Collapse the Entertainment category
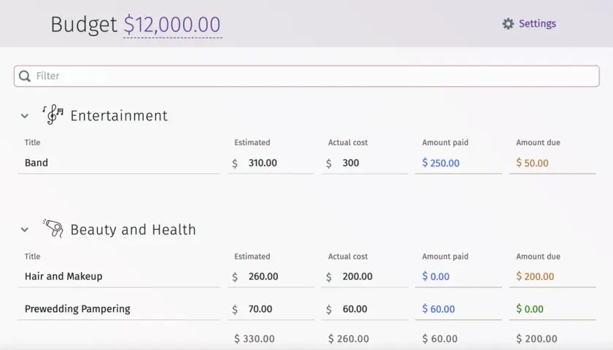 click(25, 116)
